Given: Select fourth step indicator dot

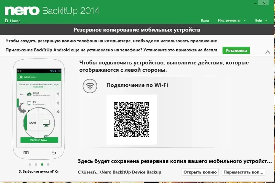Looking at the screenshot, I should (x=48, y=164).
